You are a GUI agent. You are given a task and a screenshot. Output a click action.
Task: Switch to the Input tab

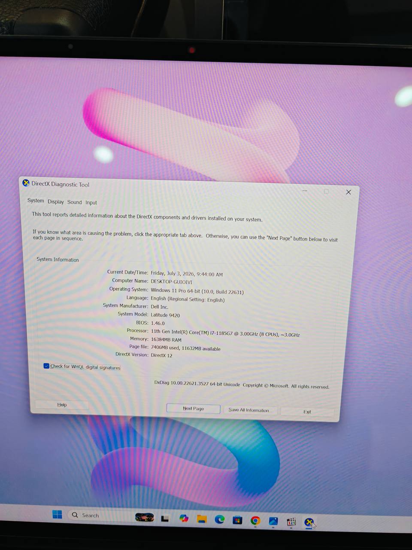[x=91, y=202]
